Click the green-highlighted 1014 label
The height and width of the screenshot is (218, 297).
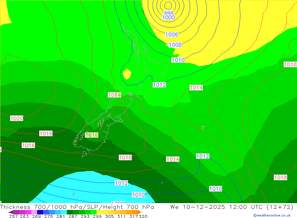(x=114, y=95)
